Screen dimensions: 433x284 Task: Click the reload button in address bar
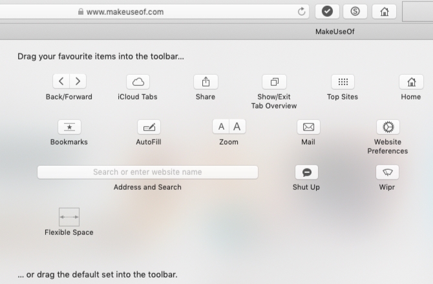(302, 12)
